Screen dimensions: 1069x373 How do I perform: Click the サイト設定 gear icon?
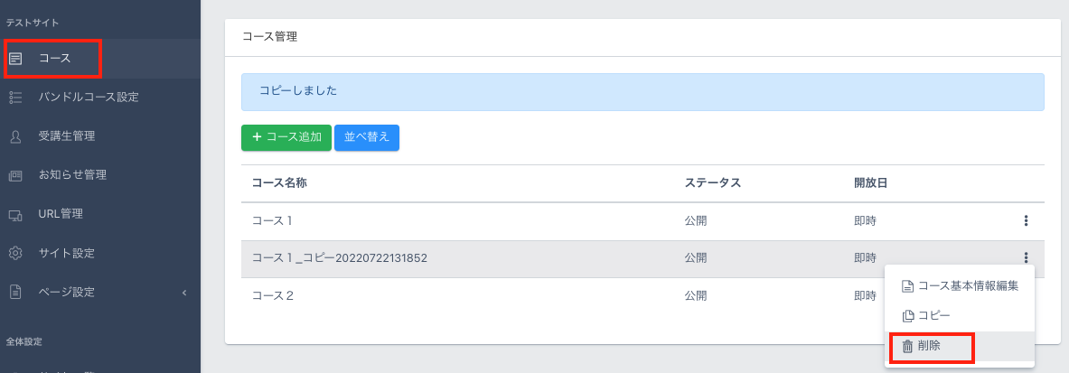pyautogui.click(x=15, y=253)
